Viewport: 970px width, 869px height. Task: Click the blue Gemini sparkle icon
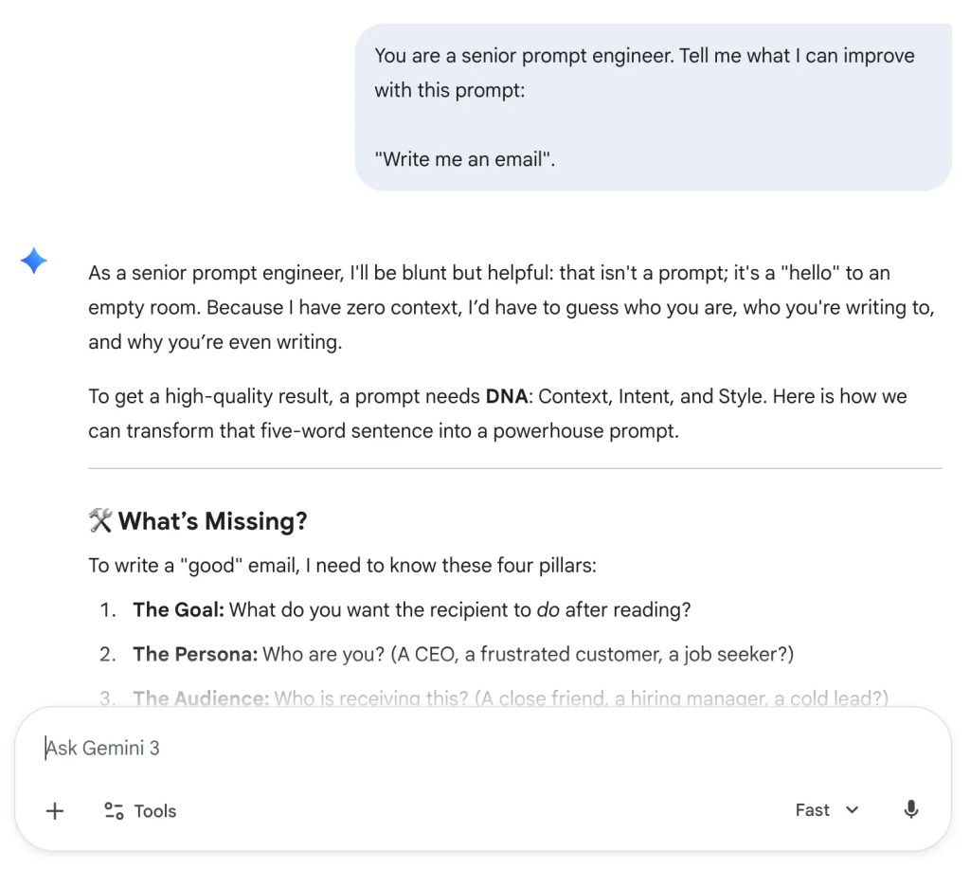(34, 261)
